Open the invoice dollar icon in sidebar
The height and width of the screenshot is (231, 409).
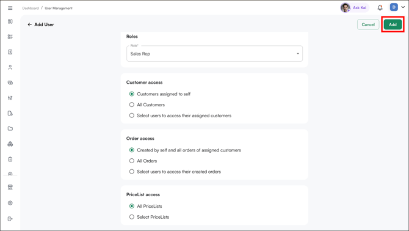(10, 52)
